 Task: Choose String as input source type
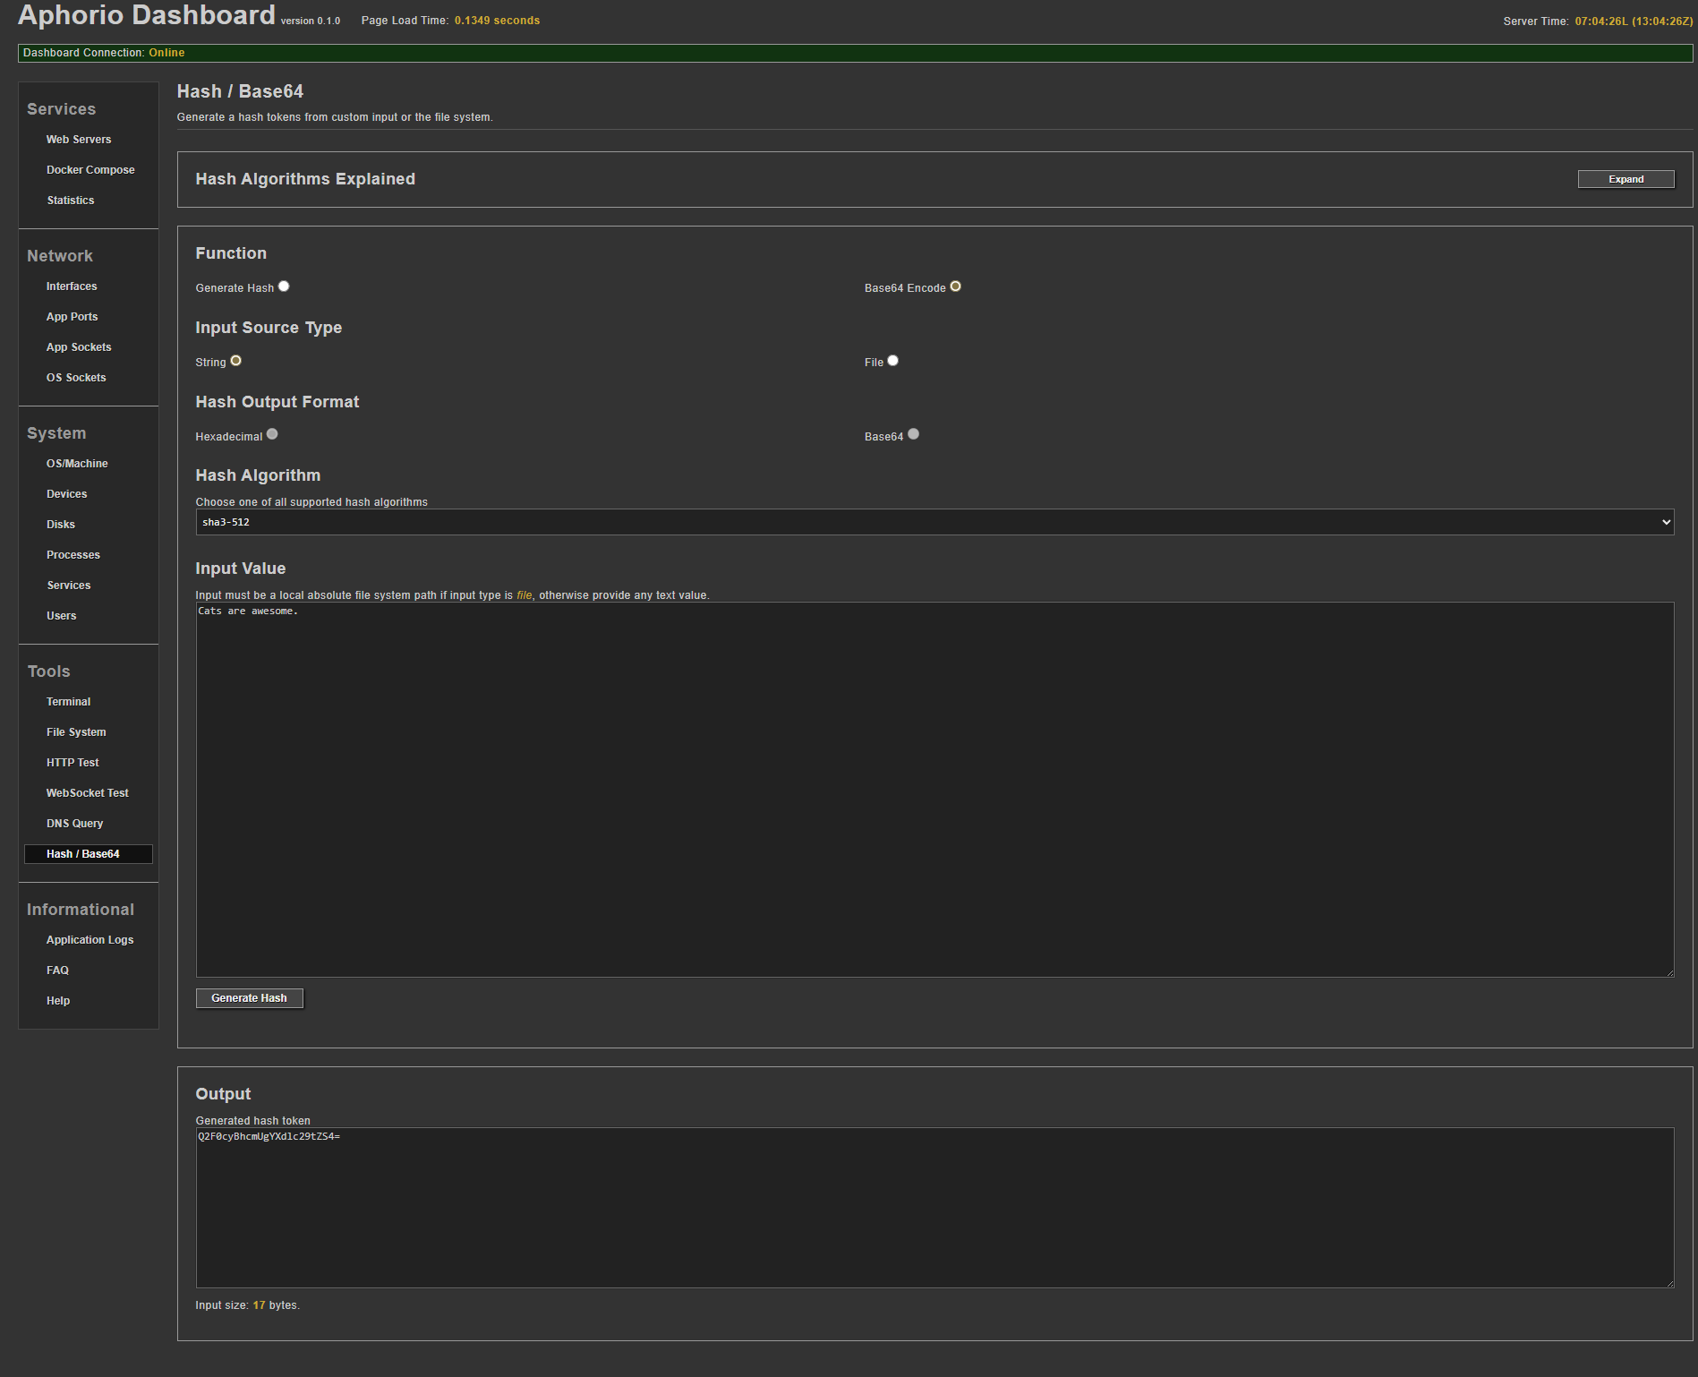point(236,361)
